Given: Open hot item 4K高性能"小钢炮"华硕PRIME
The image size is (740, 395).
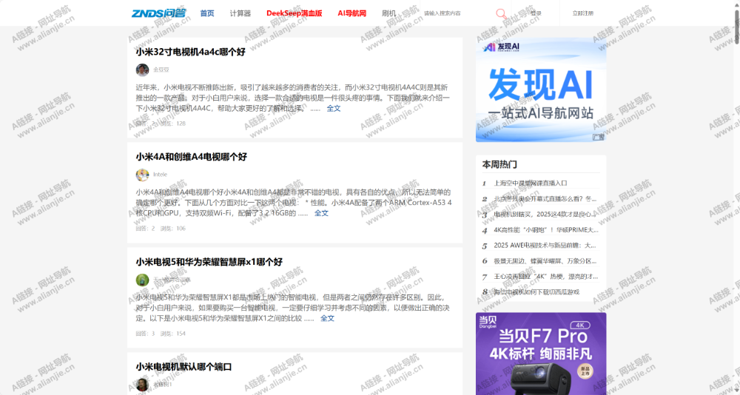Looking at the screenshot, I should coord(546,230).
